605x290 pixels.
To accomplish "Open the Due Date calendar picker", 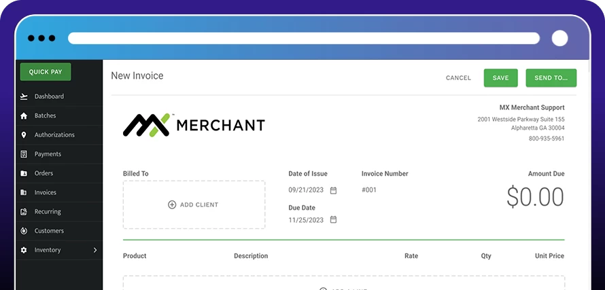I will pos(333,220).
